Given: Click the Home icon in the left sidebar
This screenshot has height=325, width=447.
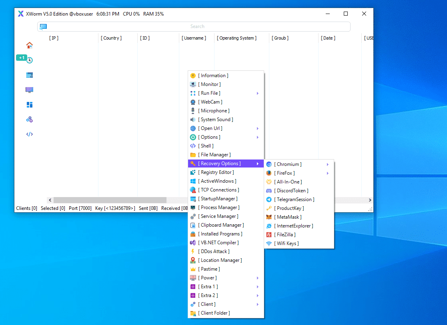Looking at the screenshot, I should coord(29,45).
